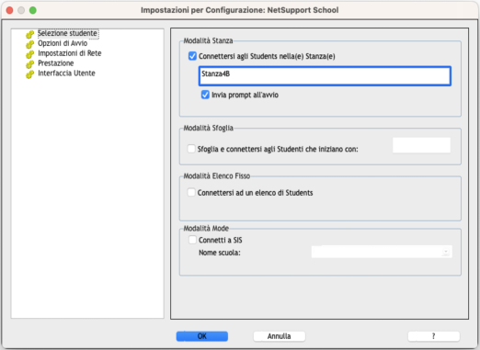Enable Sfoglia e connettersi agli Studenti checkbox
Image resolution: width=480 pixels, height=350 pixels.
click(x=191, y=149)
